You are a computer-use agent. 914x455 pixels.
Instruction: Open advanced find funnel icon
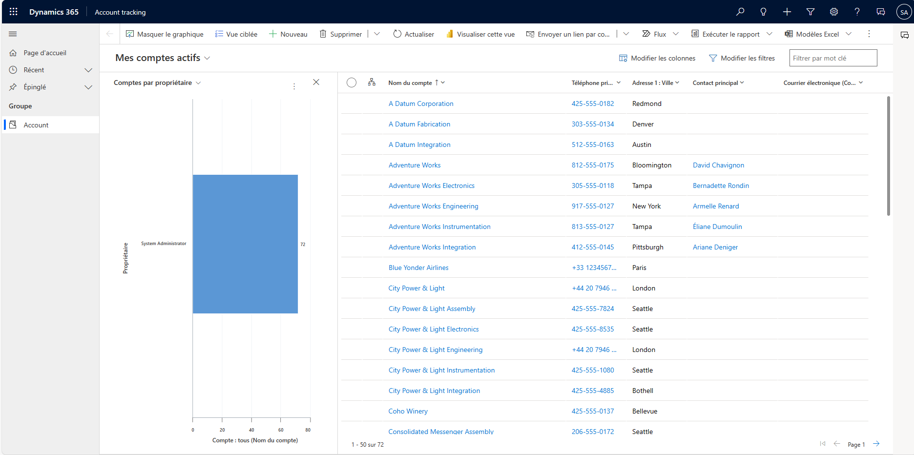[810, 12]
